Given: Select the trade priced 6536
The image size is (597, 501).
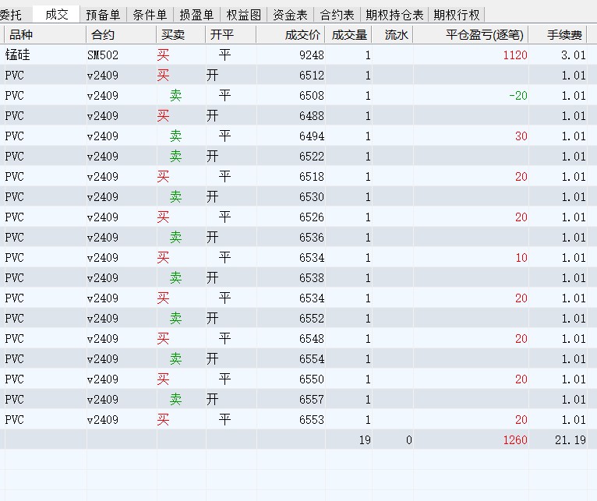Looking at the screenshot, I should (298, 237).
